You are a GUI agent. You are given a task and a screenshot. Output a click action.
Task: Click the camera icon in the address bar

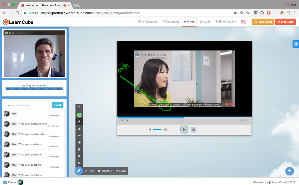point(236,13)
